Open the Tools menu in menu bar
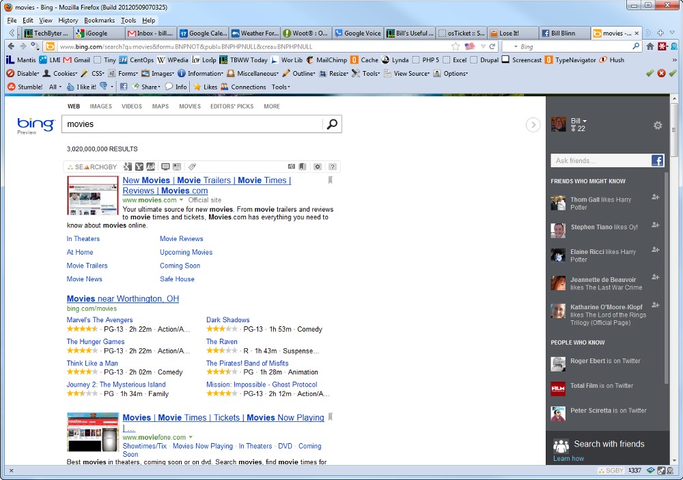 [x=128, y=20]
